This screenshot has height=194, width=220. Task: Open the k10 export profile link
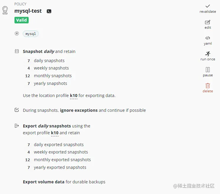[55, 133]
